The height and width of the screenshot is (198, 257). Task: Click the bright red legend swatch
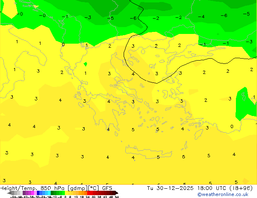(x=88, y=193)
